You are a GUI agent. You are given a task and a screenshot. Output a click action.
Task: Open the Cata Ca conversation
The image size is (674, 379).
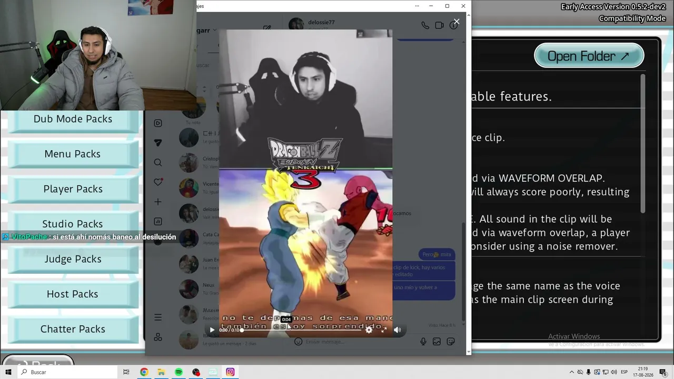[199, 238]
